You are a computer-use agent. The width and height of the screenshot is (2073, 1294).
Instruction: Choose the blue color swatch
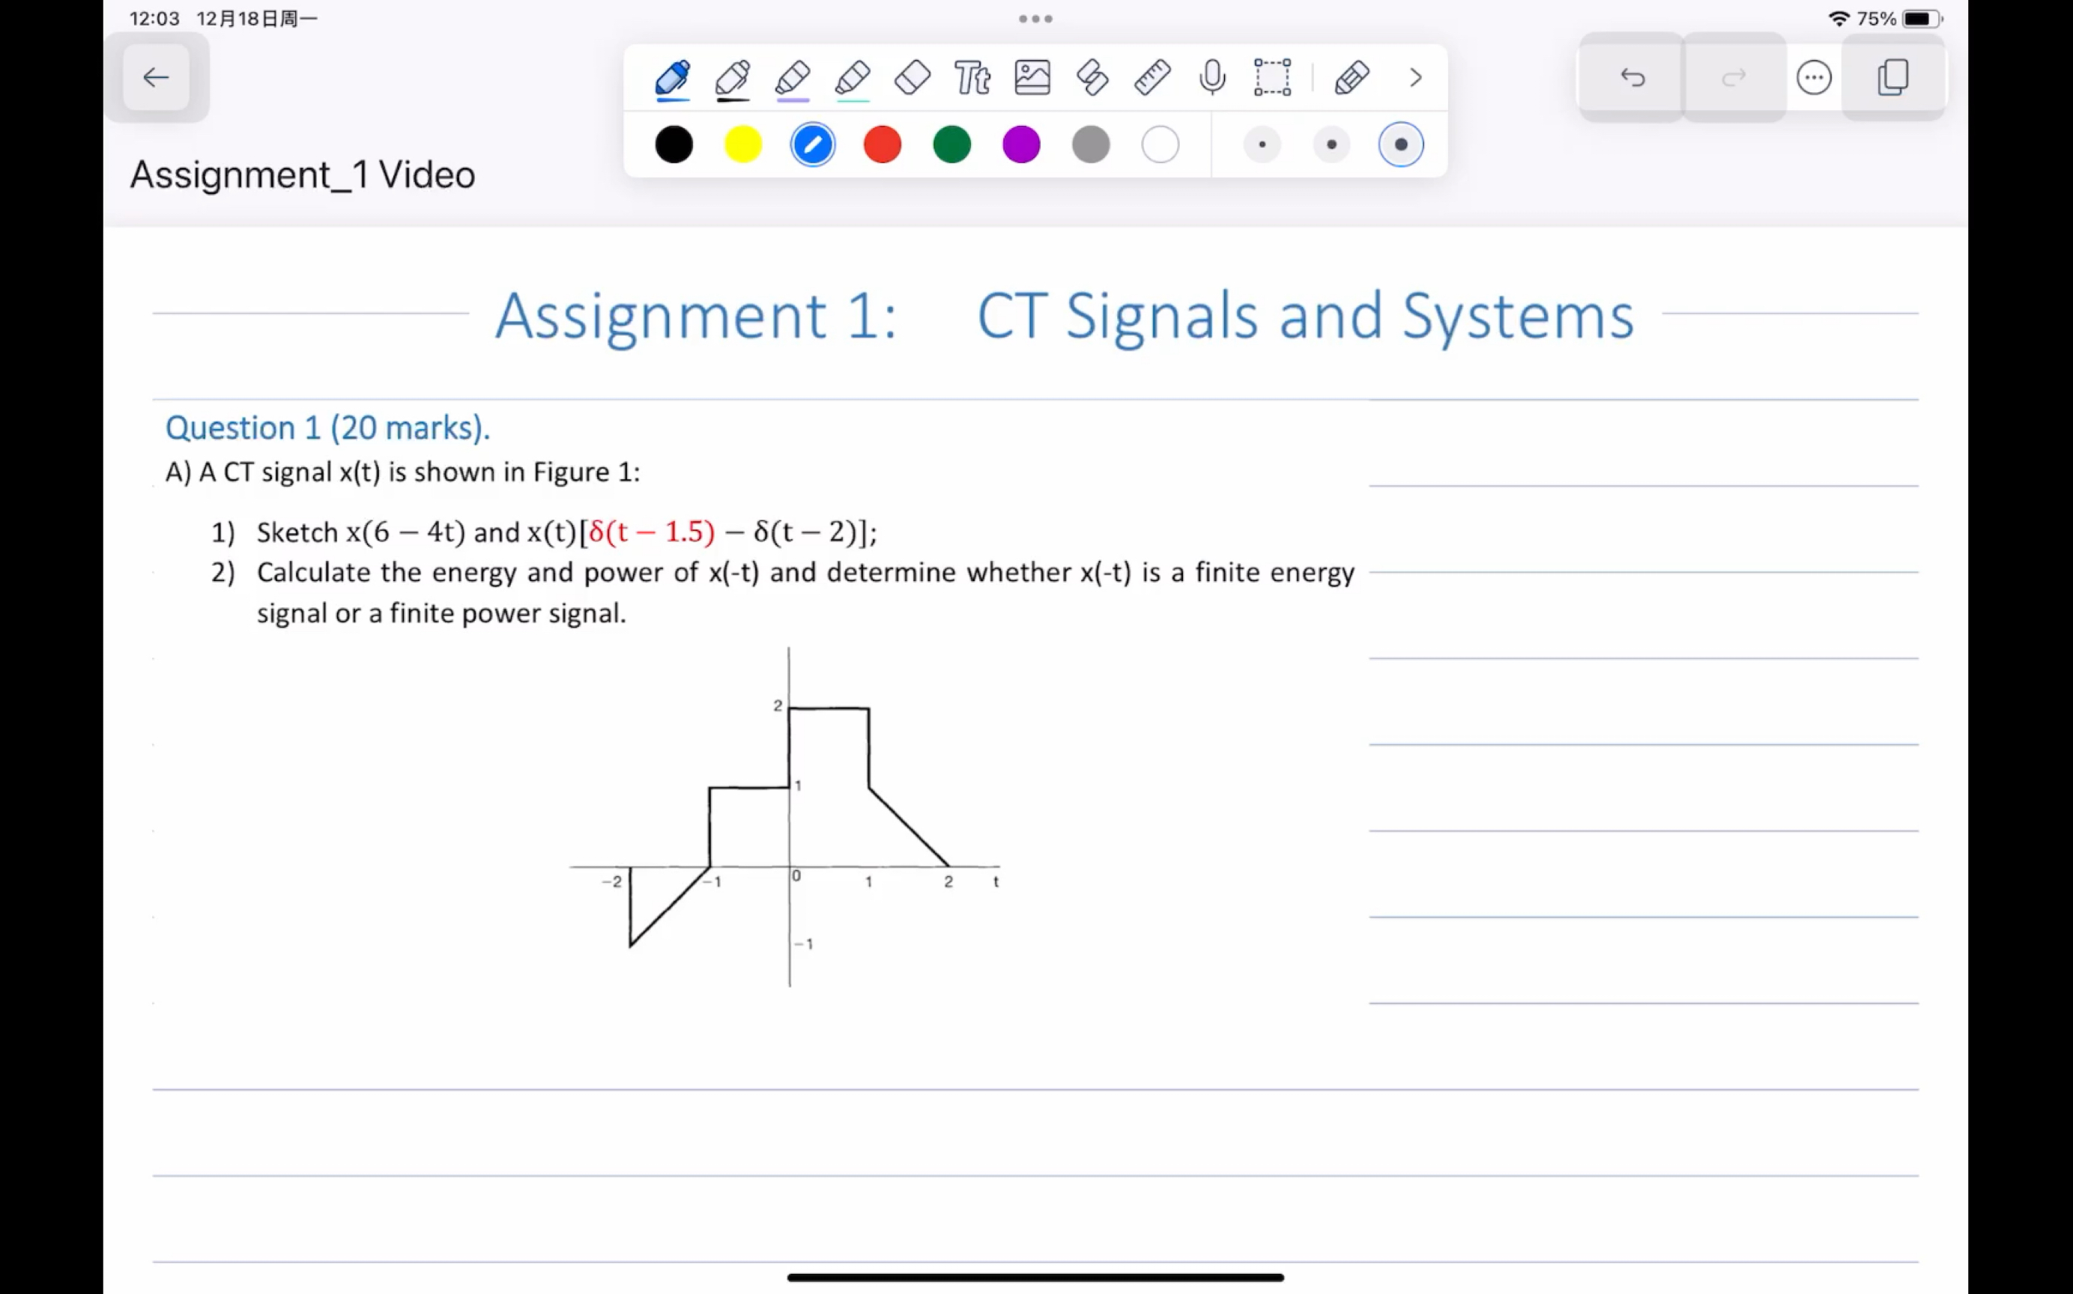811,145
